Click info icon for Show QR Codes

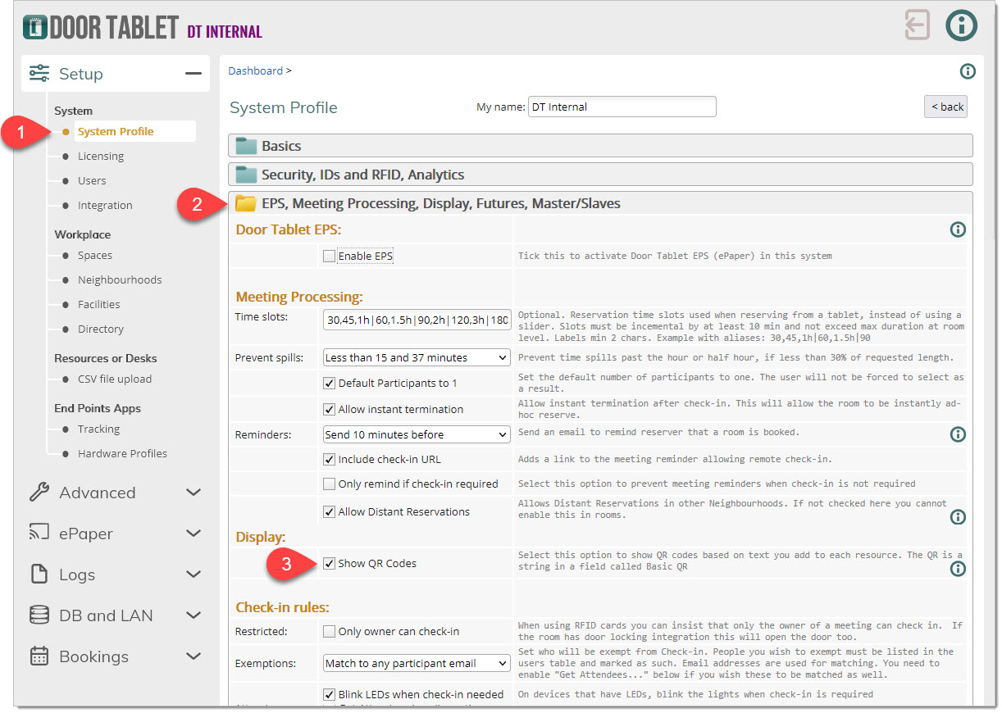tap(957, 568)
